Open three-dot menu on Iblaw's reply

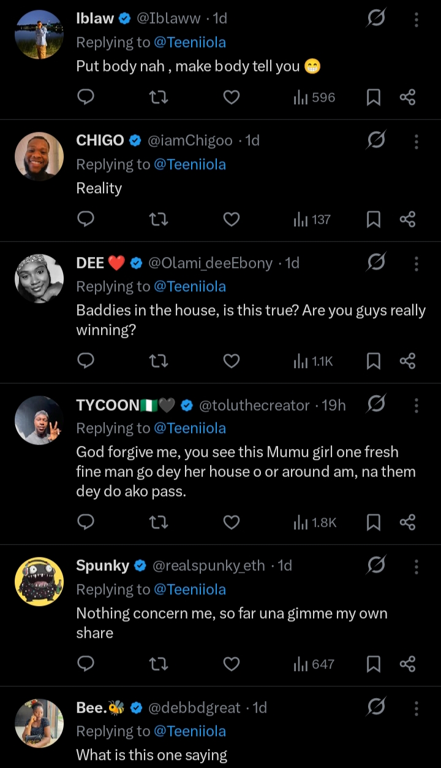[x=417, y=19]
